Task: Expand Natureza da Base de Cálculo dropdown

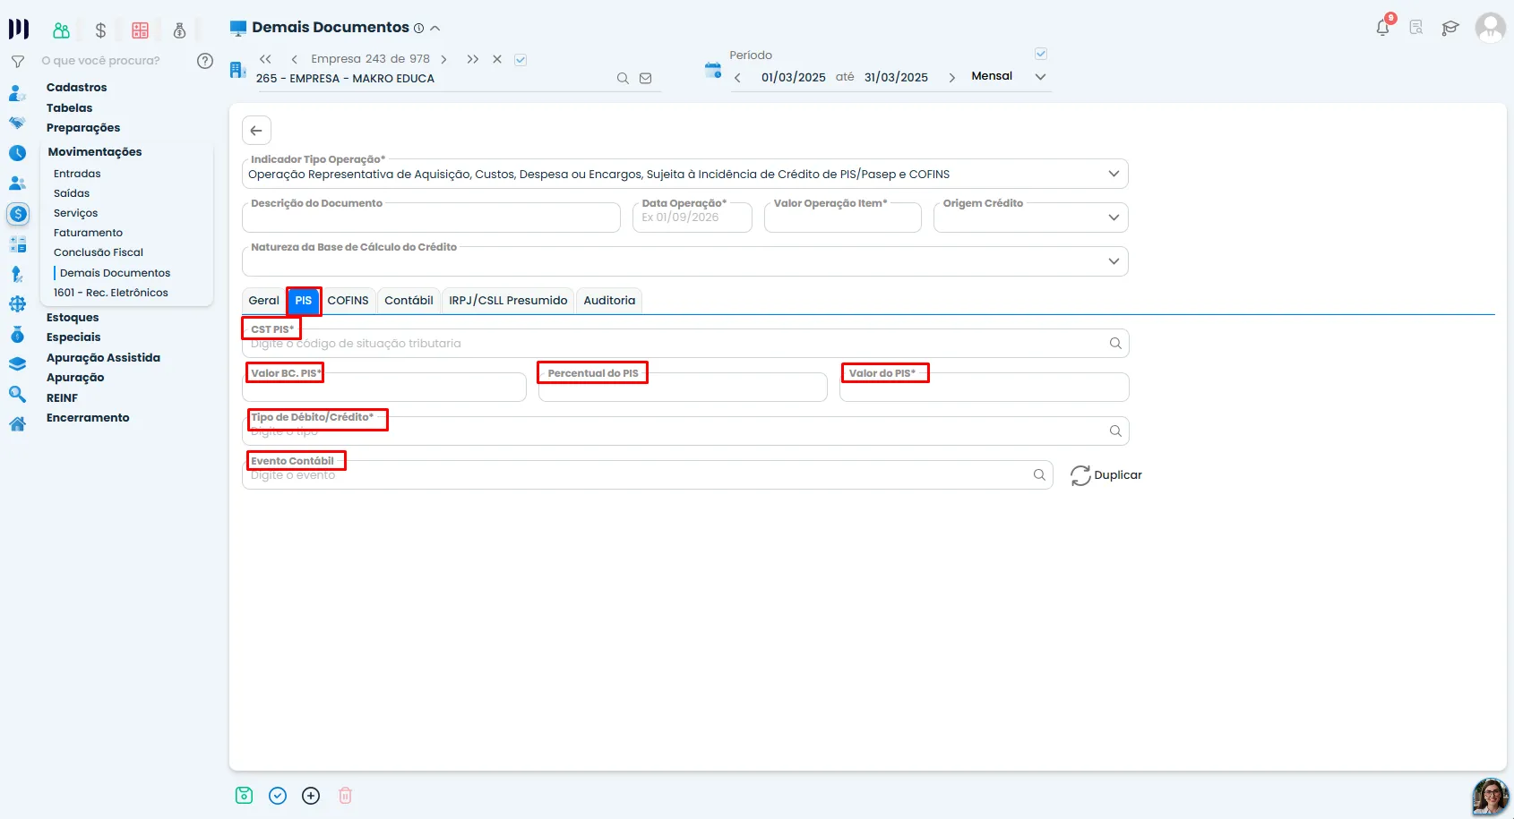Action: click(x=1114, y=261)
